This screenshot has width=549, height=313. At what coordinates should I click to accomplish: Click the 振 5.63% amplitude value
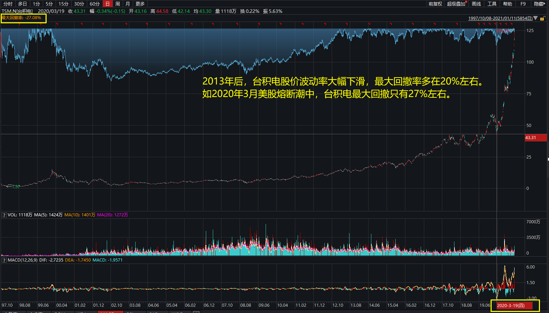[273, 11]
